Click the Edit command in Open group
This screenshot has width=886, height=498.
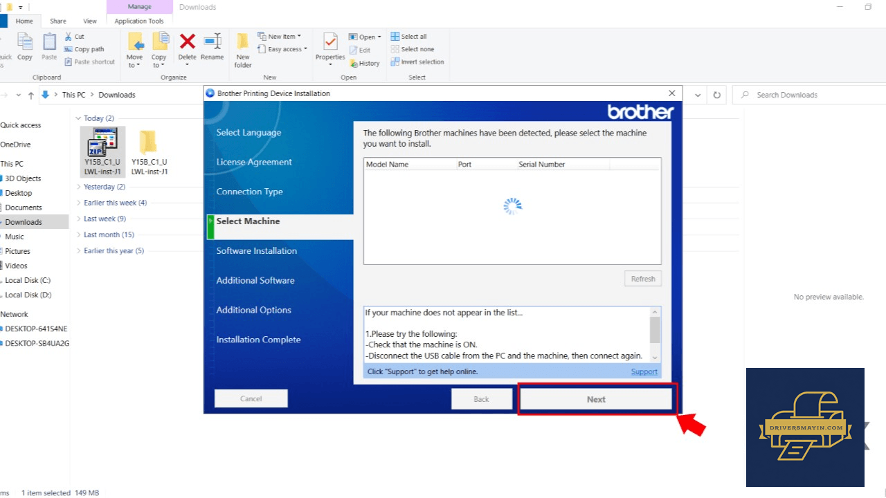click(x=360, y=50)
